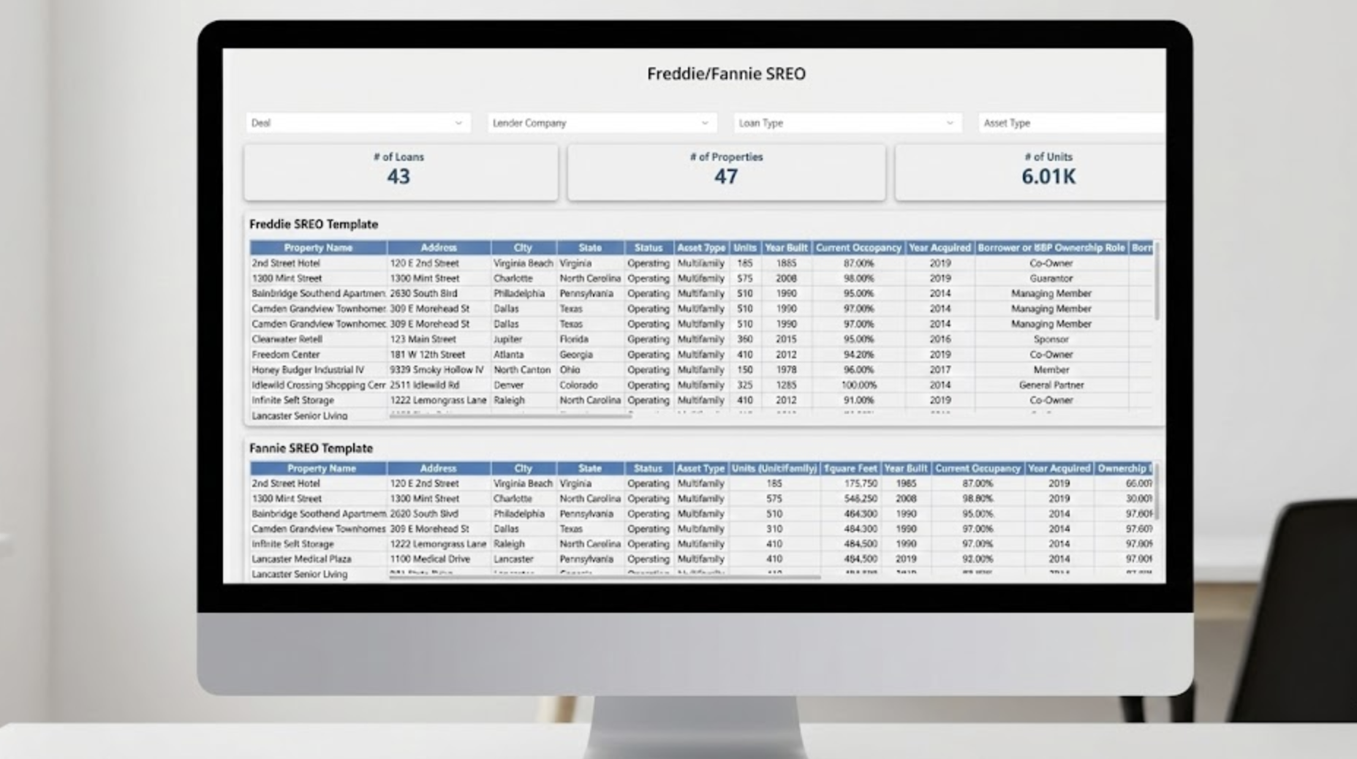
Task: Sort Freddie table by Borrower Ownership Role
Action: click(1051, 248)
